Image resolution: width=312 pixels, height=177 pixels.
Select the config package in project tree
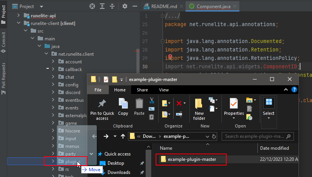71,85
